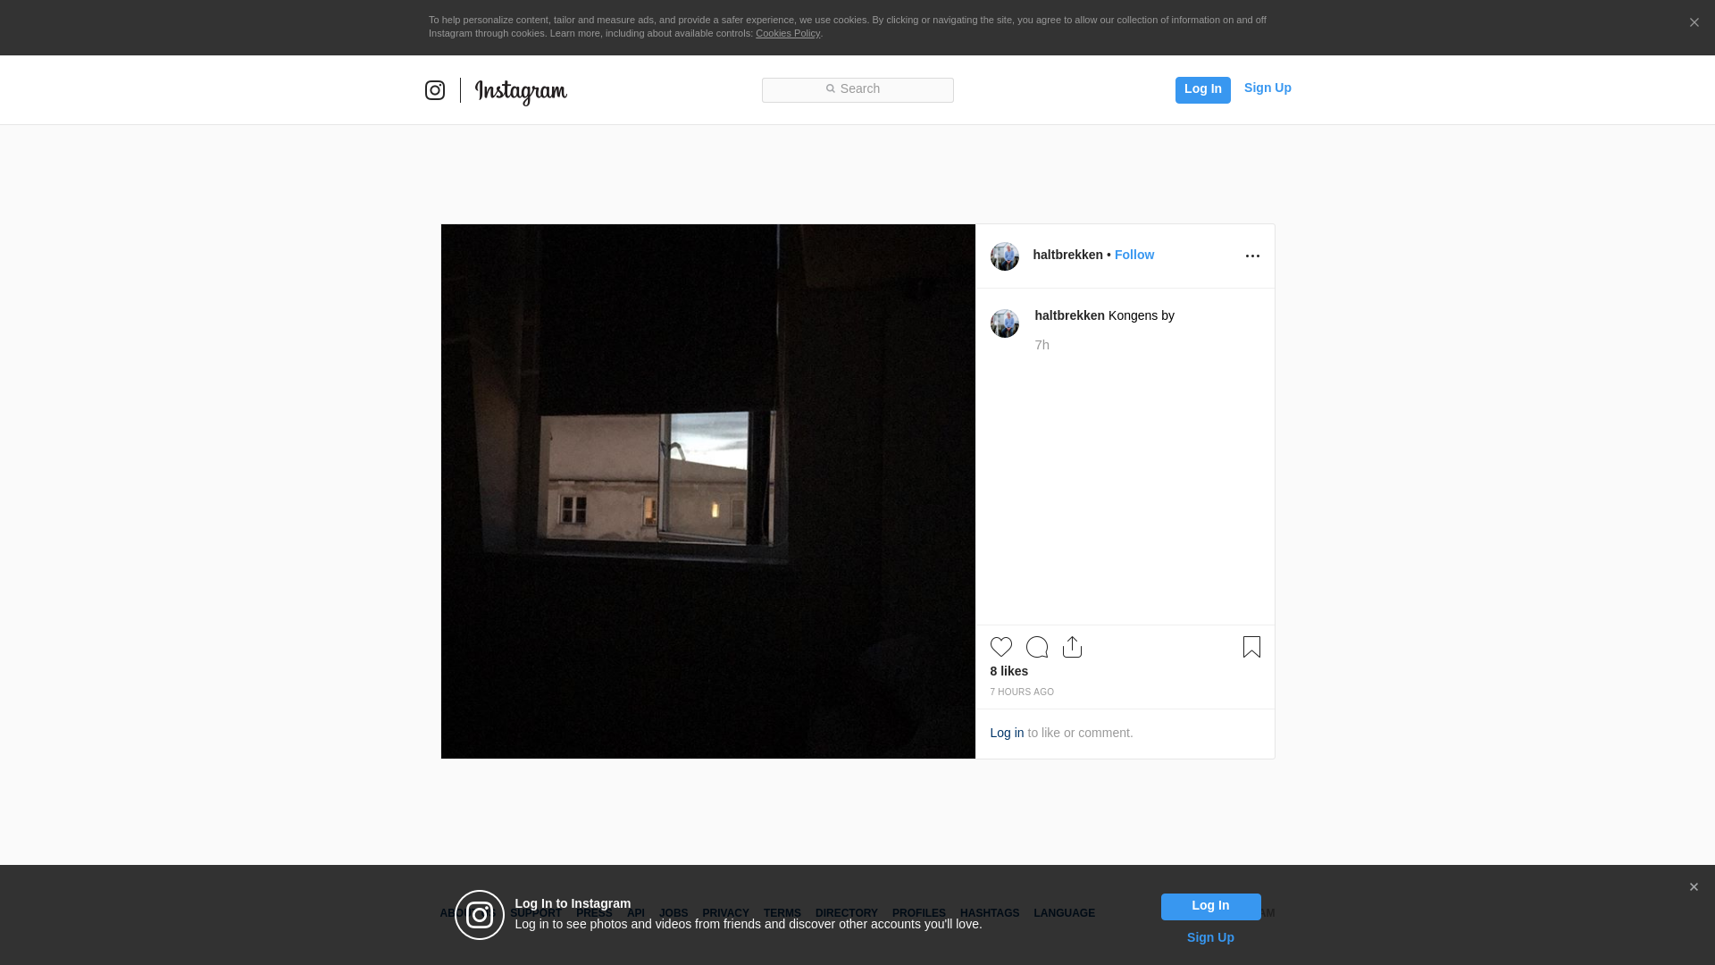This screenshot has width=1715, height=965.
Task: Click the 7h caption timestamp
Action: click(x=1042, y=345)
